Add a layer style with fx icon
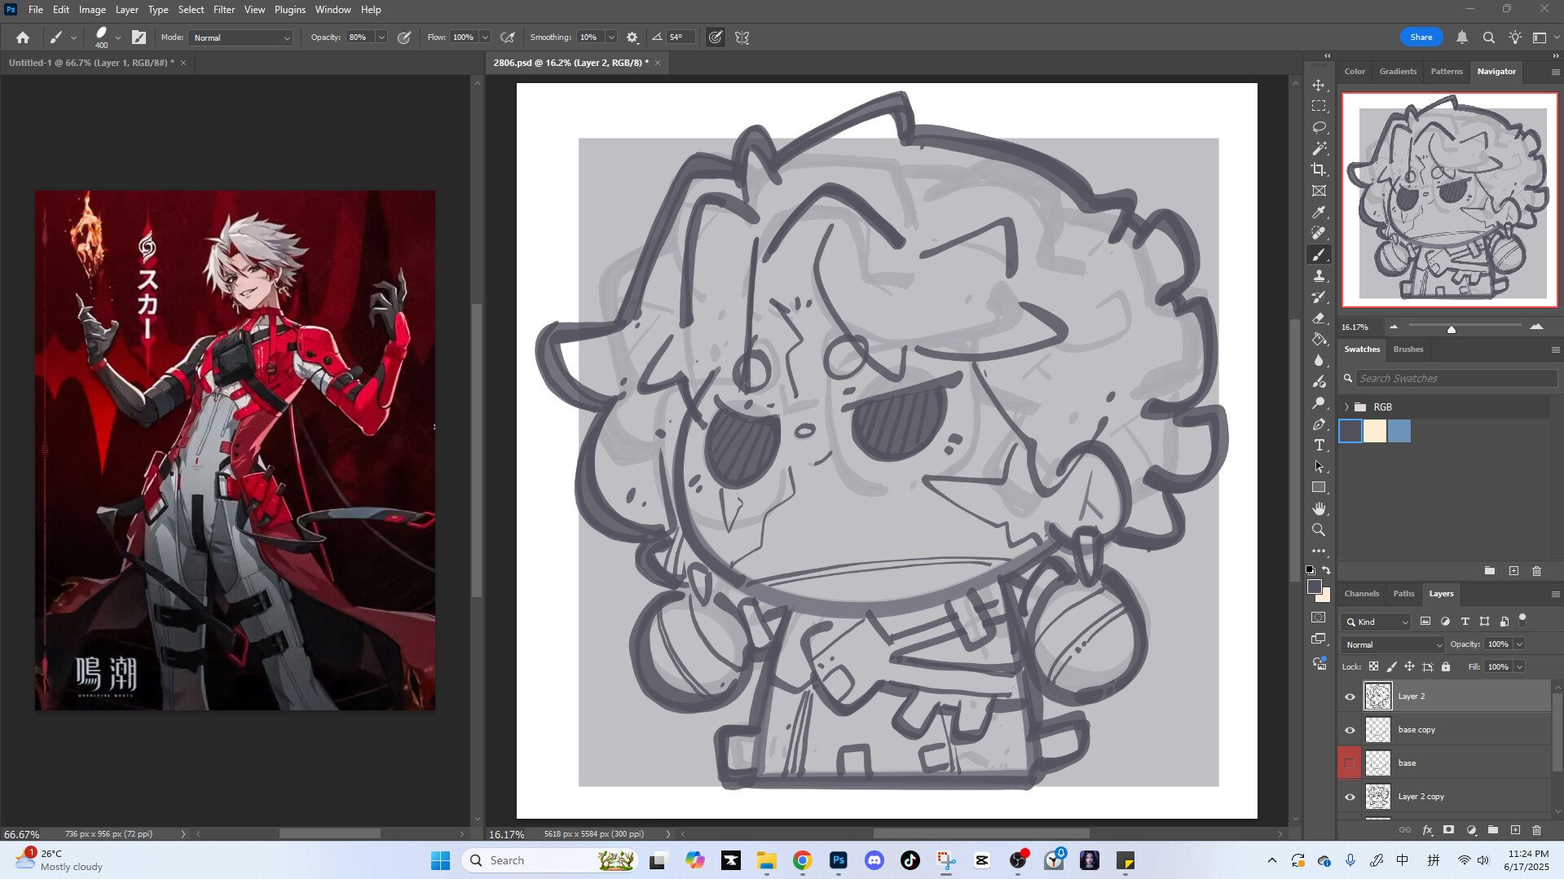This screenshot has height=879, width=1564. click(x=1427, y=830)
